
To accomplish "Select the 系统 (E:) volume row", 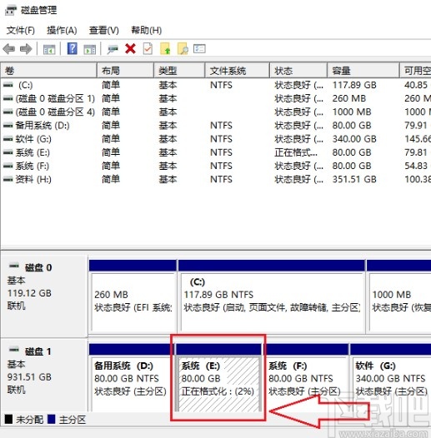I will 215,152.
